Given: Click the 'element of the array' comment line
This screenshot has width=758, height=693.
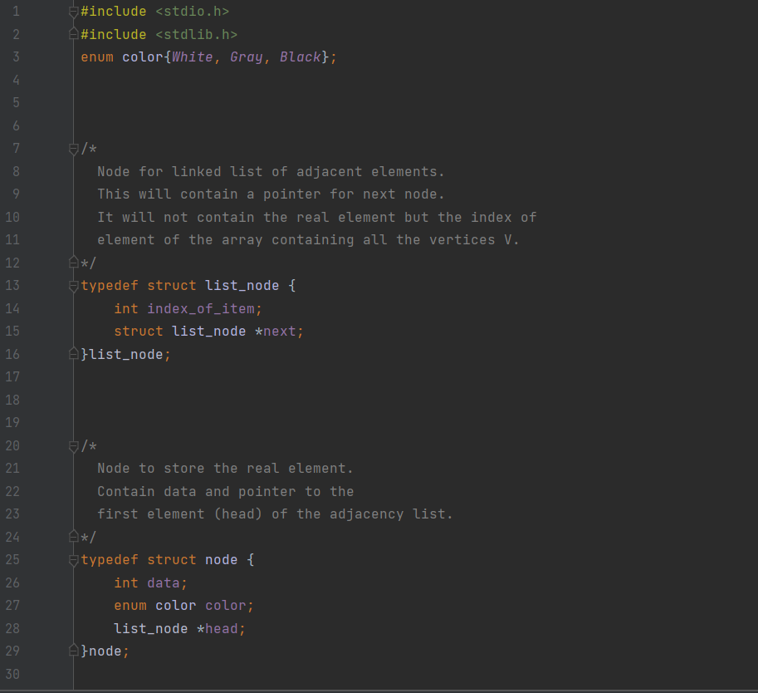Looking at the screenshot, I should coord(308,240).
